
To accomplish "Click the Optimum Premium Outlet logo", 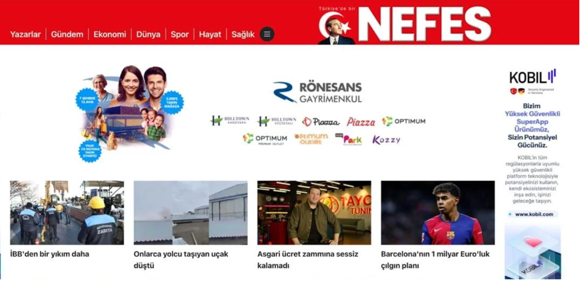I will tap(265, 139).
